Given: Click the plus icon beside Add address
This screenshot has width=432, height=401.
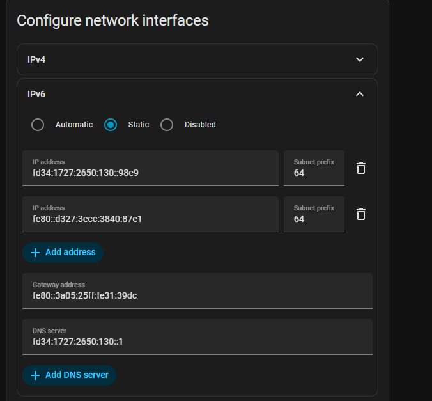Looking at the screenshot, I should coord(35,253).
